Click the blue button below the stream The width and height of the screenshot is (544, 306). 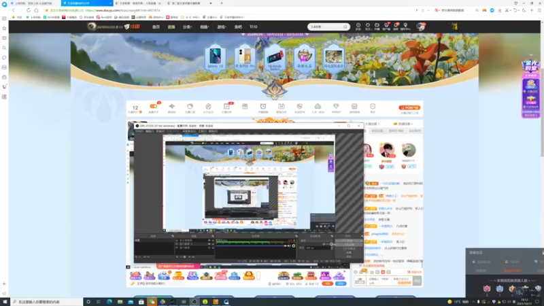pos(341,284)
